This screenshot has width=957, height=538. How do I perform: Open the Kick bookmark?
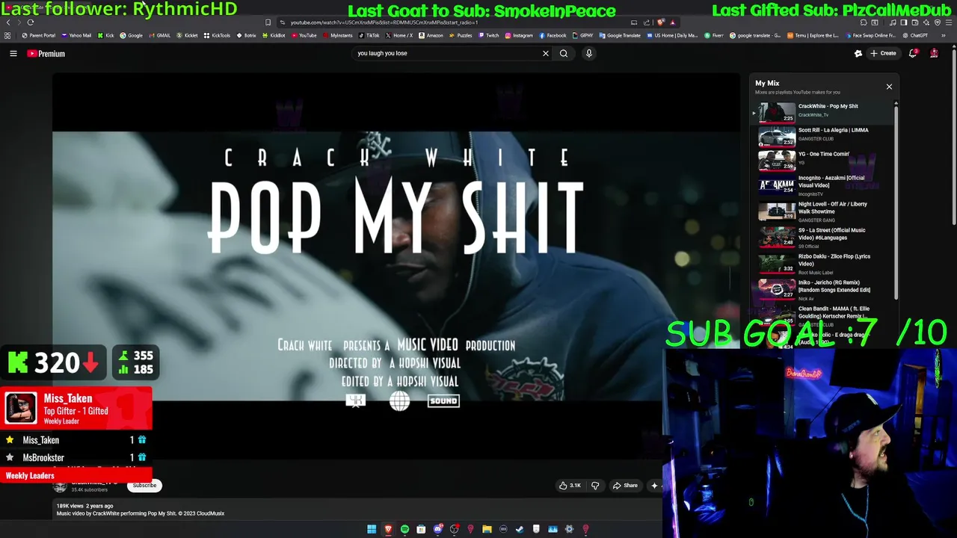click(x=106, y=35)
